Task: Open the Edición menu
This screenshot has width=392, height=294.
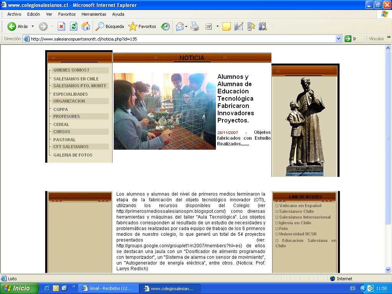Action: coord(34,14)
